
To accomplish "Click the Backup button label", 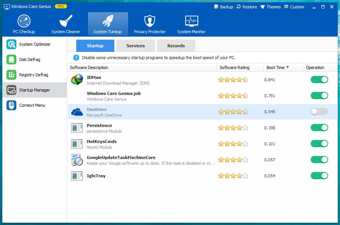I will pos(226,7).
